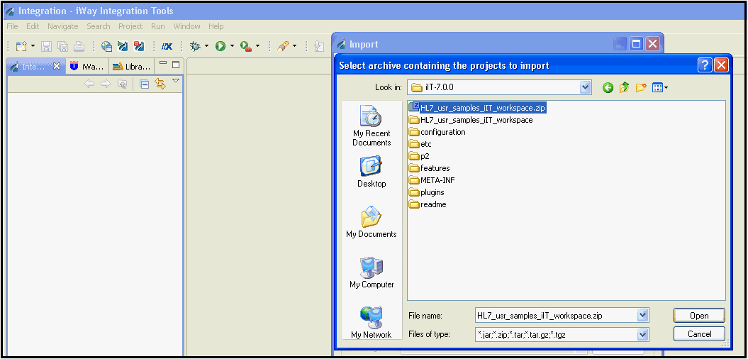
Task: Click the Up folder icon in explorer toolbar
Action: (122, 84)
